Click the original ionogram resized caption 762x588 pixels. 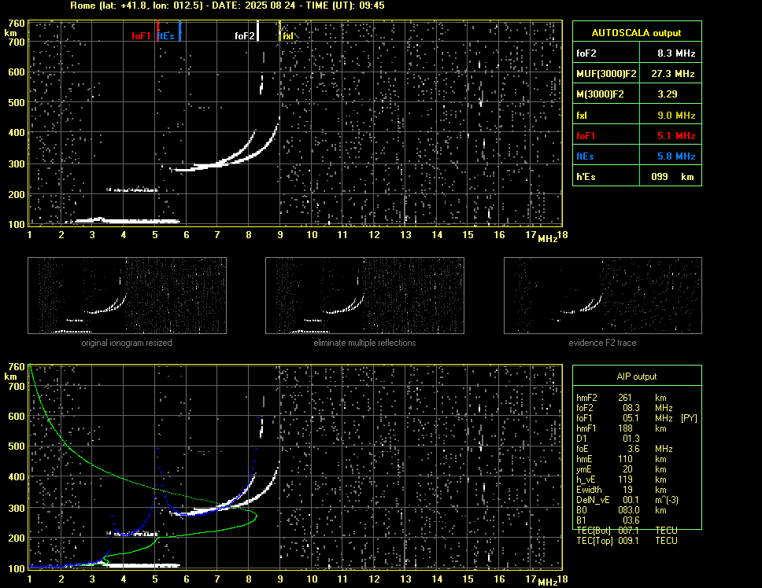point(127,343)
